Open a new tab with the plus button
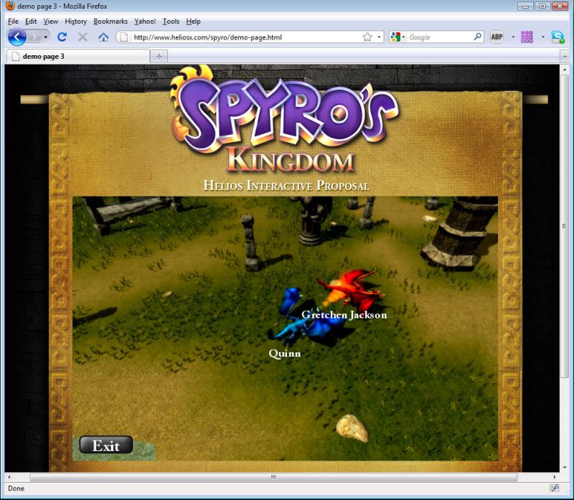 coord(159,57)
